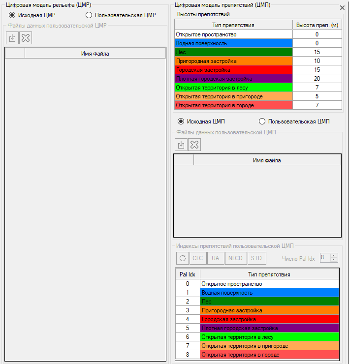Click the height value 20 for Плотная городская застройка
Image resolution: width=349 pixels, height=364 pixels.
[317, 79]
